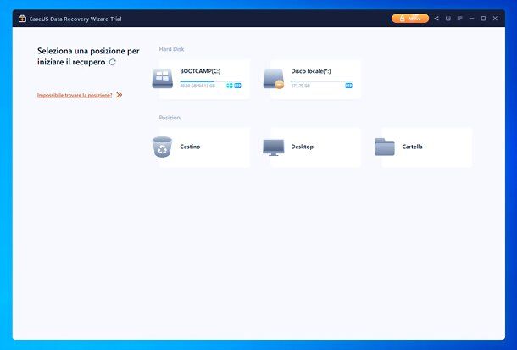Select the Desktop monitor icon
Screen dimensions: 517x350
[x=274, y=147]
